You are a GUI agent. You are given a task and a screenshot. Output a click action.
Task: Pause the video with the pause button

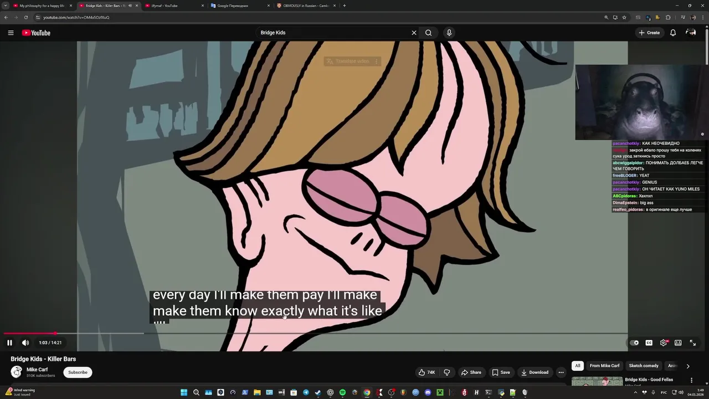[9, 342]
